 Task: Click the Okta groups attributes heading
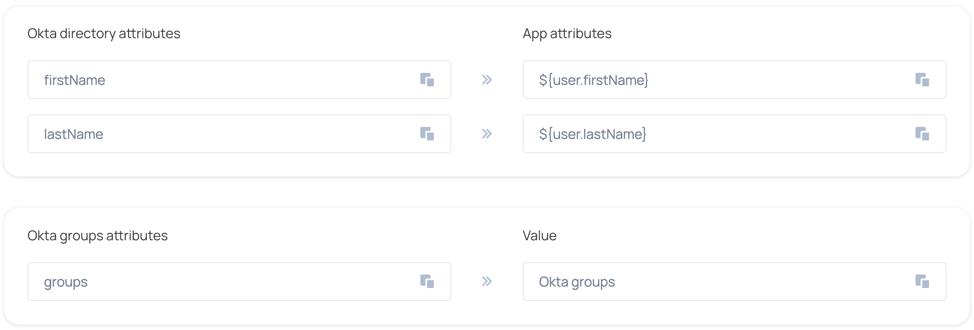97,235
